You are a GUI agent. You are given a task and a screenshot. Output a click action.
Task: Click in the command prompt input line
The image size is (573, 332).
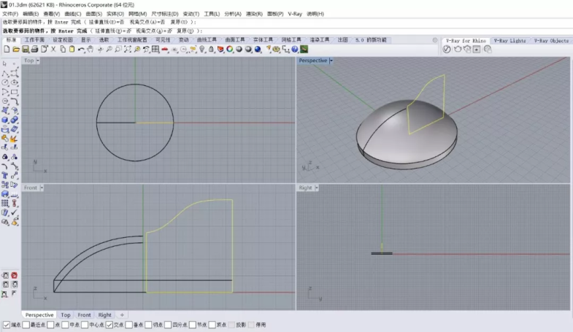[292, 31]
